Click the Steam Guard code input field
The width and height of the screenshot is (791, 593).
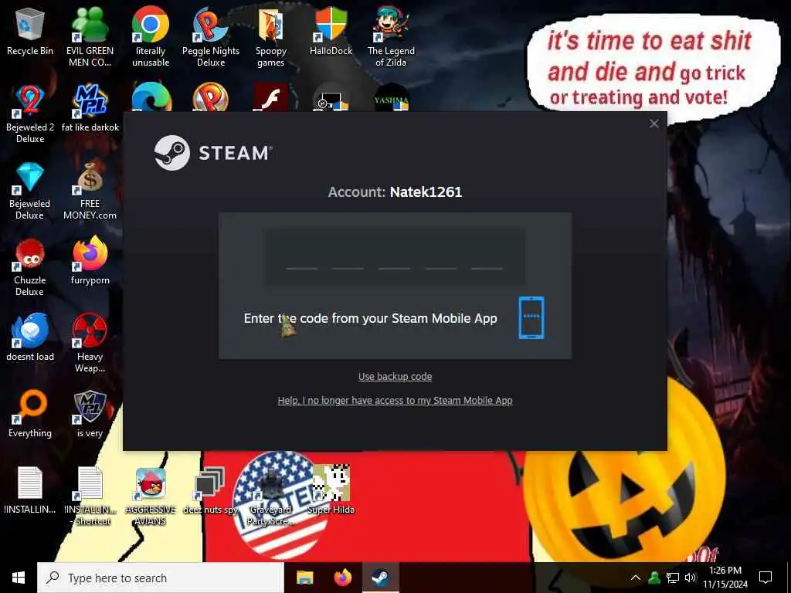point(395,256)
